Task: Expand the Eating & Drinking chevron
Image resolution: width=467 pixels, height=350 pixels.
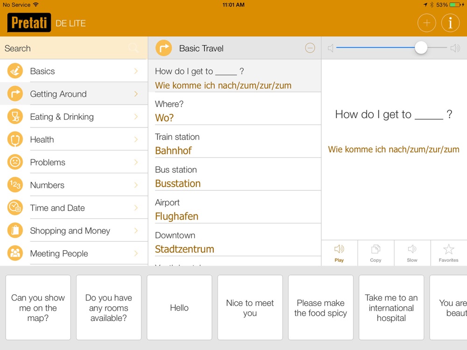Action: pos(136,116)
